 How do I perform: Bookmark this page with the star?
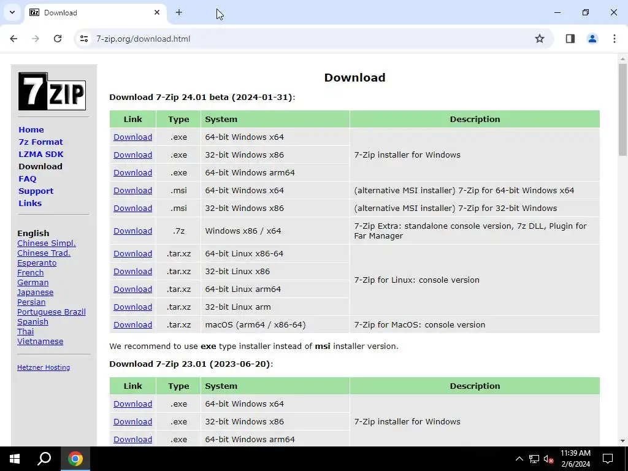click(x=540, y=39)
